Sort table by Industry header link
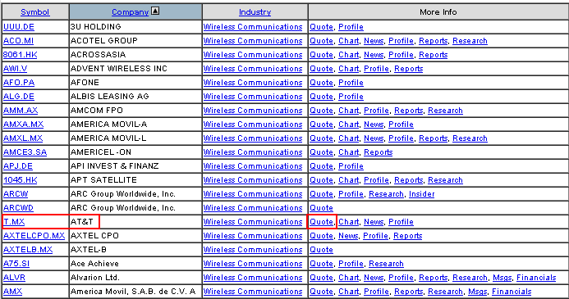This screenshot has width=569, height=299. (x=255, y=12)
